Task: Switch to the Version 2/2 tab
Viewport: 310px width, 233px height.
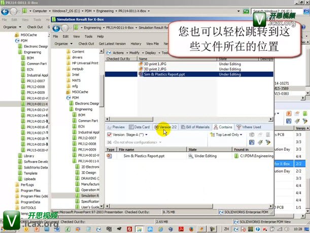Action: (165, 127)
